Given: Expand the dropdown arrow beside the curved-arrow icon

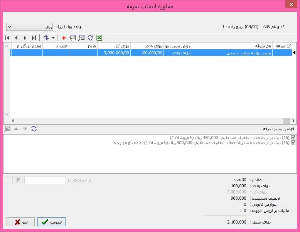Looking at the screenshot, I should (x=54, y=38).
